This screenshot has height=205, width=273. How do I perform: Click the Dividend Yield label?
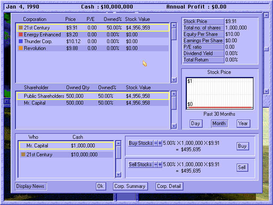tap(203, 53)
